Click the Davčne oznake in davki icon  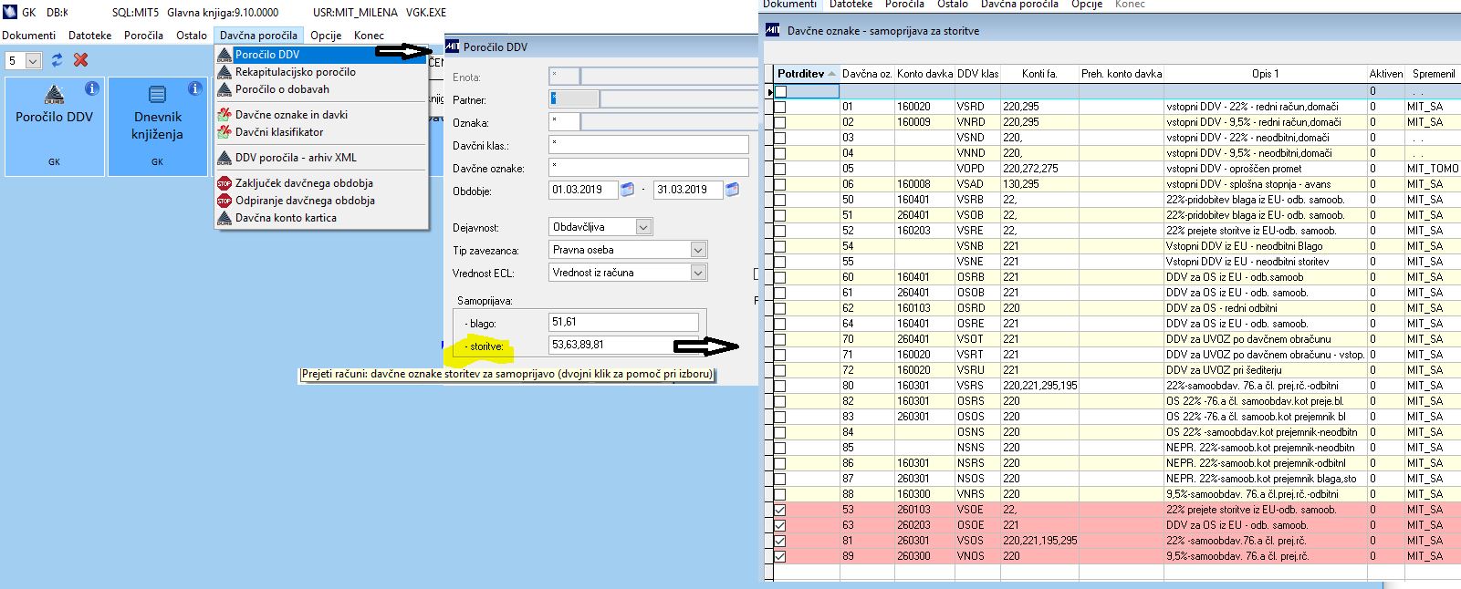pyautogui.click(x=224, y=115)
